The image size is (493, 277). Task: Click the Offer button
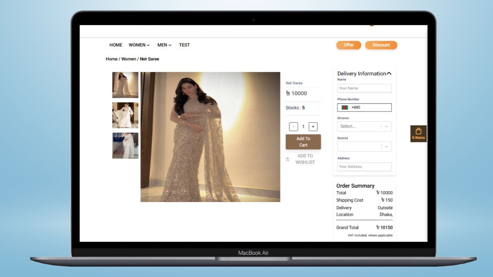pyautogui.click(x=349, y=45)
